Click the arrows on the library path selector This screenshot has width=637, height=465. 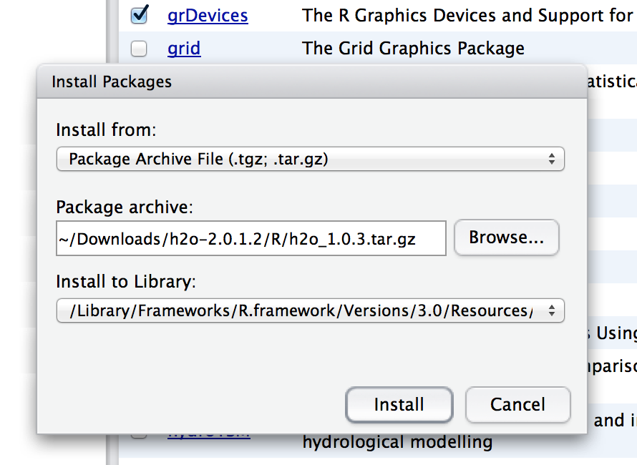(551, 310)
